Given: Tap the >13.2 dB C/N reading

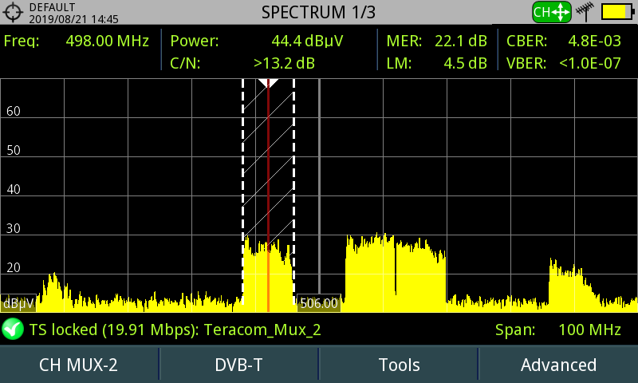Looking at the screenshot, I should click(284, 64).
